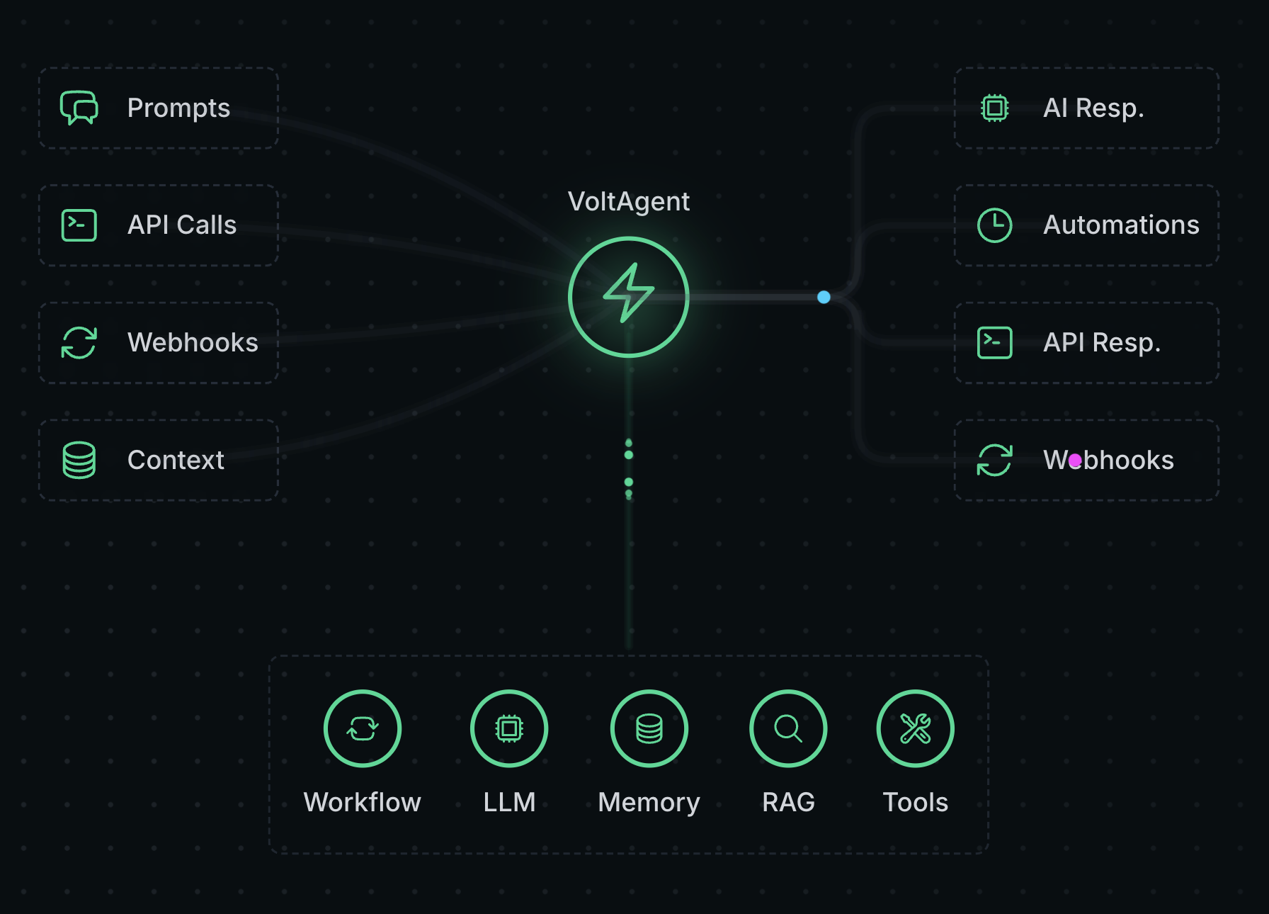Click the AI Resp. chip icon
Viewport: 1269px width, 914px height.
[994, 108]
